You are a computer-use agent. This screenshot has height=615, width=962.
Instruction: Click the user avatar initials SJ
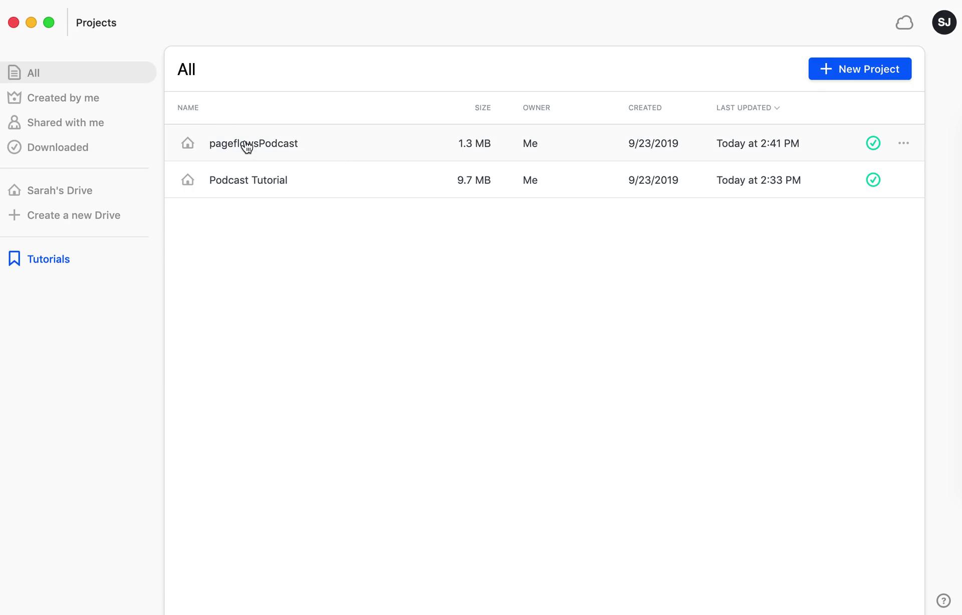point(944,22)
